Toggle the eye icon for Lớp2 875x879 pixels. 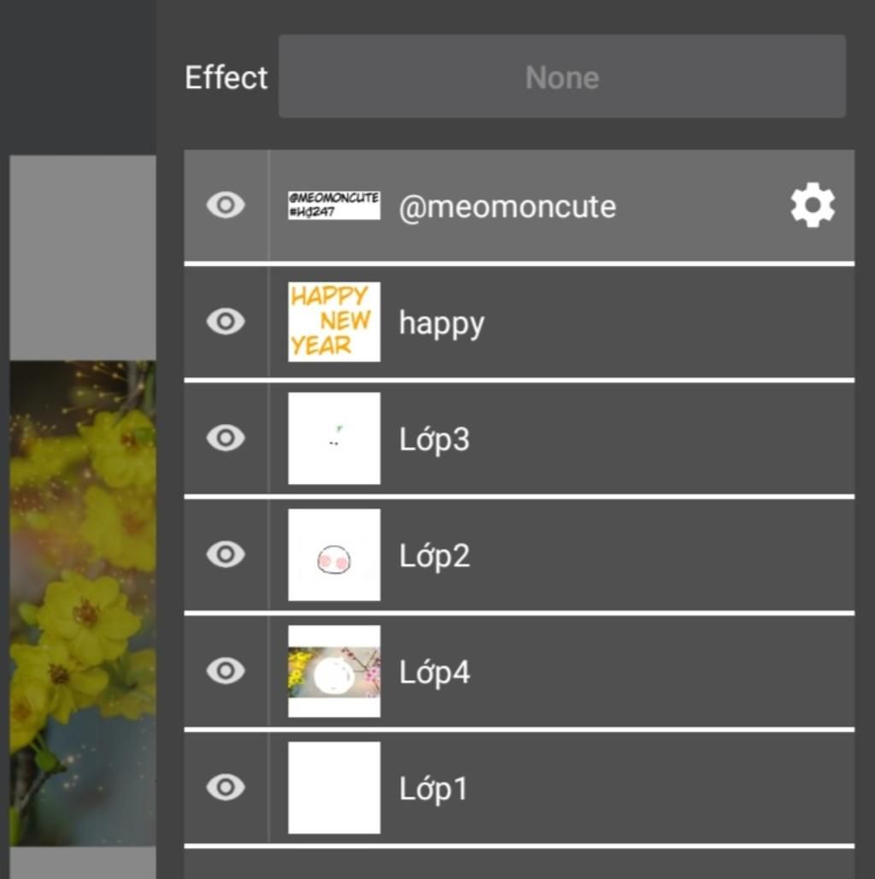(226, 555)
